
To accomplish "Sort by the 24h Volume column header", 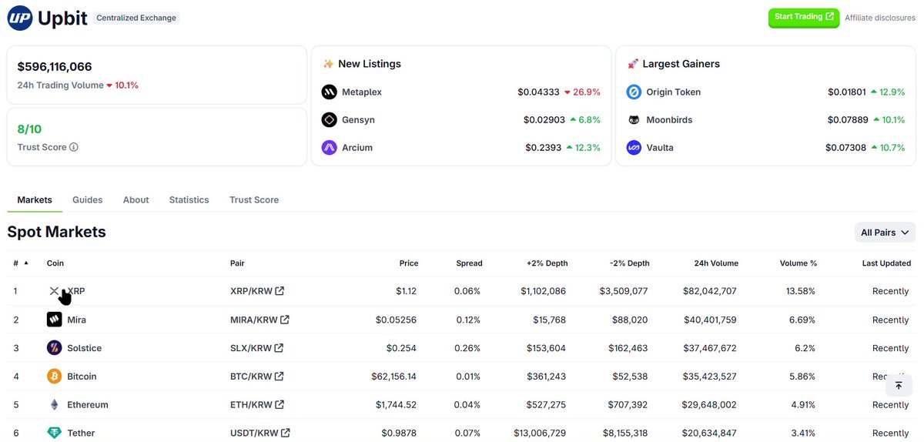I will click(x=716, y=263).
